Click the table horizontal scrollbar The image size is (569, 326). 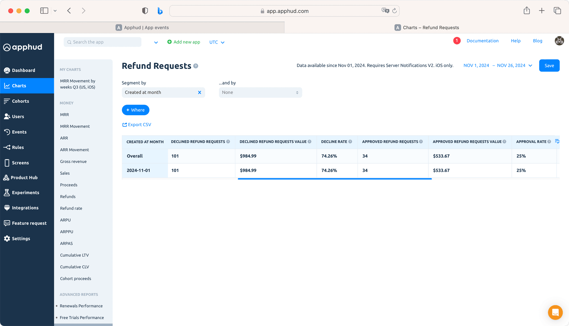[x=335, y=179]
